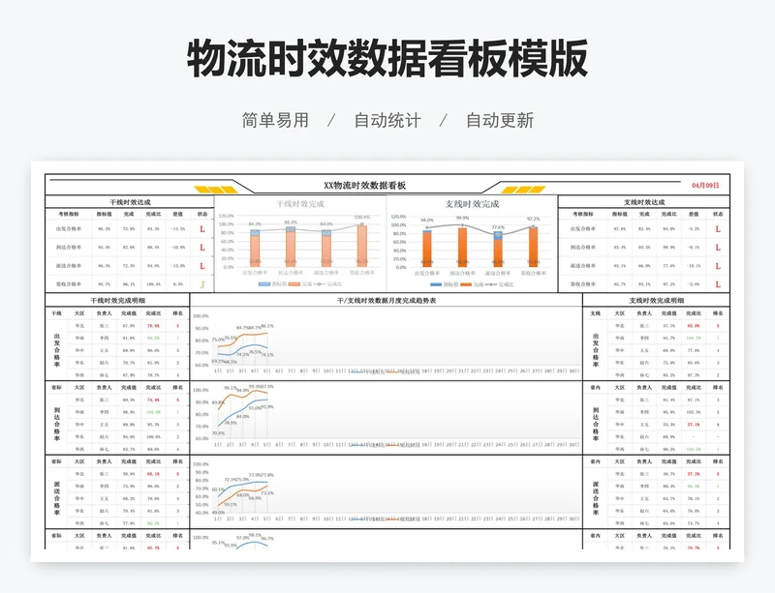The width and height of the screenshot is (775, 593).
Task: Click the red date 04月09日
Action: tap(705, 185)
